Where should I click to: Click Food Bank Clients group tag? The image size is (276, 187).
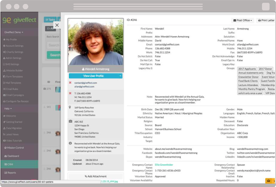[248, 81]
